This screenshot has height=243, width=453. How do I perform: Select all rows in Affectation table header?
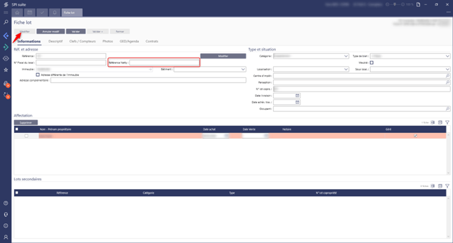point(16,129)
